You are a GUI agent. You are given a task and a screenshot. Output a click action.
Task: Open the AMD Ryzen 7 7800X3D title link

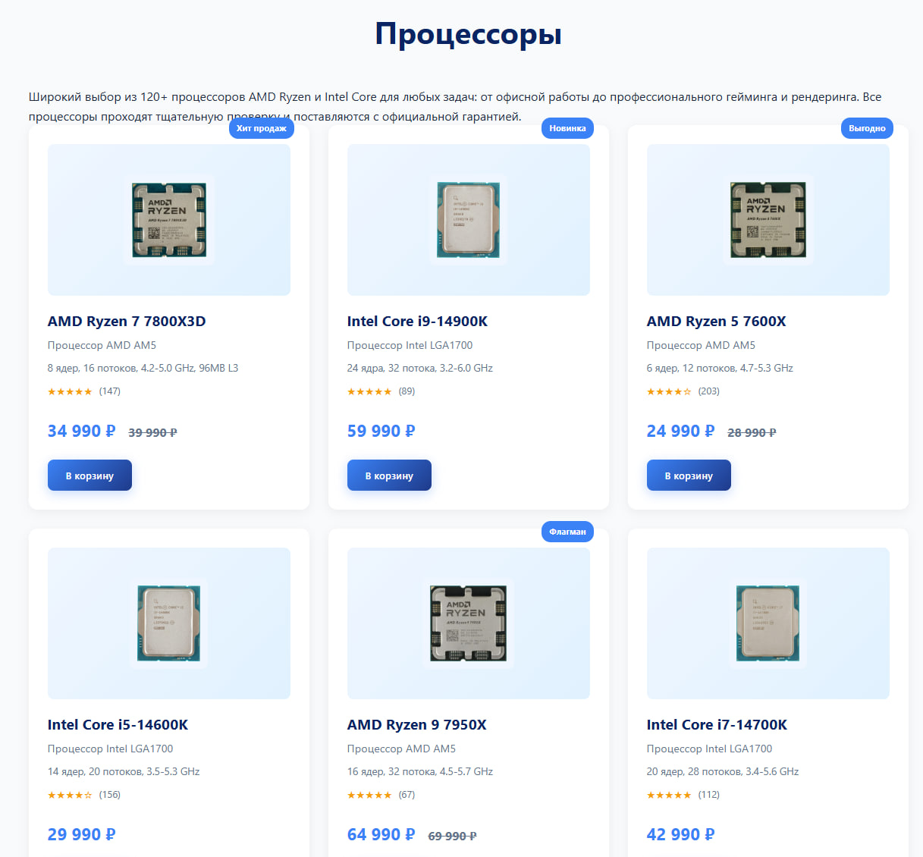coord(127,322)
